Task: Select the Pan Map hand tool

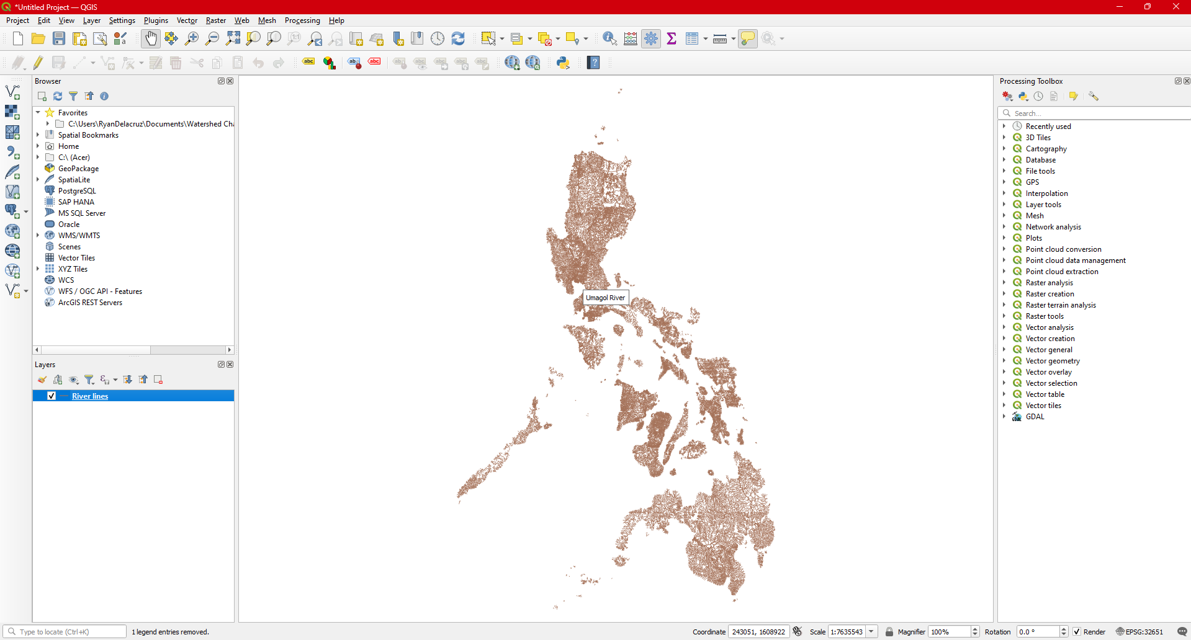Action: [151, 38]
